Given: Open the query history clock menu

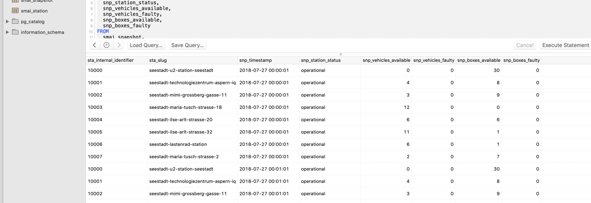Looking at the screenshot, I should 106,45.
